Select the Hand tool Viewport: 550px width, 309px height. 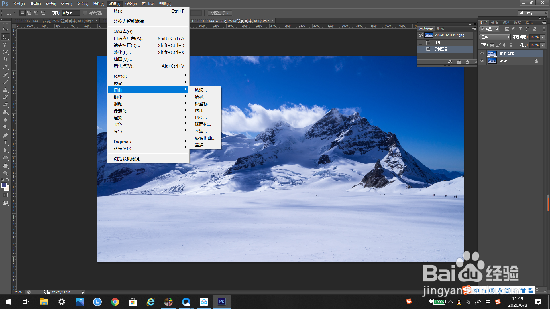click(5, 166)
